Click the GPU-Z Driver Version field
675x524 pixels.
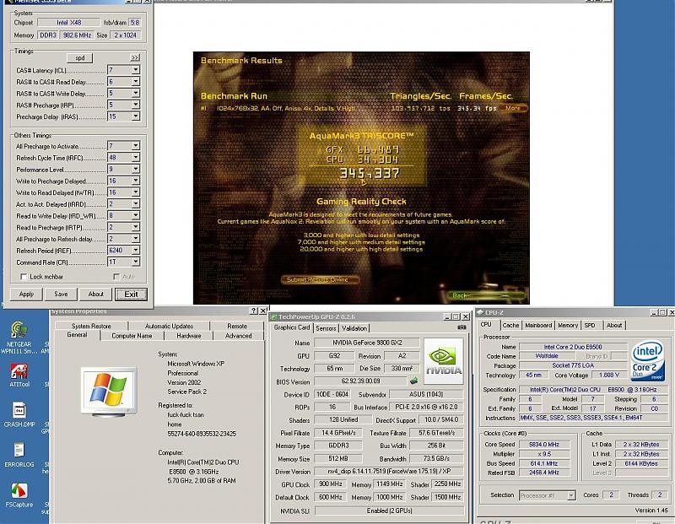pyautogui.click(x=389, y=472)
